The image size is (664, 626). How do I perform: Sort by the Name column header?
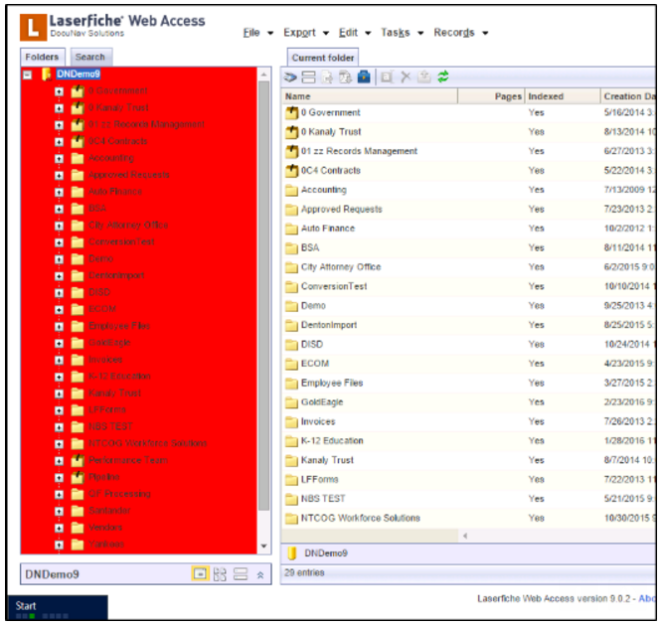pyautogui.click(x=370, y=96)
